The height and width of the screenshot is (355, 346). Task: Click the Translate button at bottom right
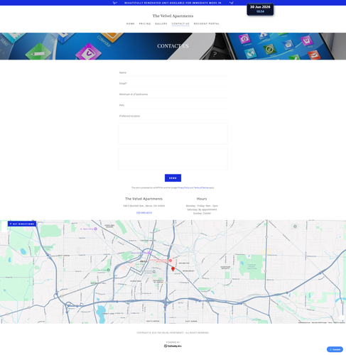click(335, 349)
